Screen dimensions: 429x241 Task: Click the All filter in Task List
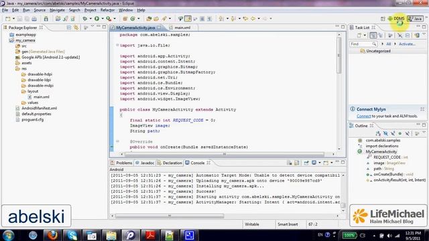coord(389,44)
